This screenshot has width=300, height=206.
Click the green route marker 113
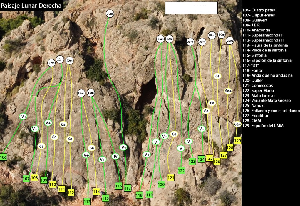87,201
